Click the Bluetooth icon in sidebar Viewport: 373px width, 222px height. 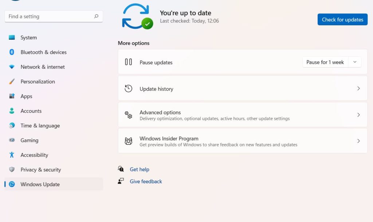pos(12,52)
